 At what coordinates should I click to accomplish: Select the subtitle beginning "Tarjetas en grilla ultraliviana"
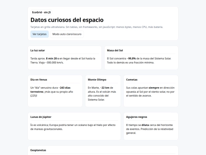97,27
